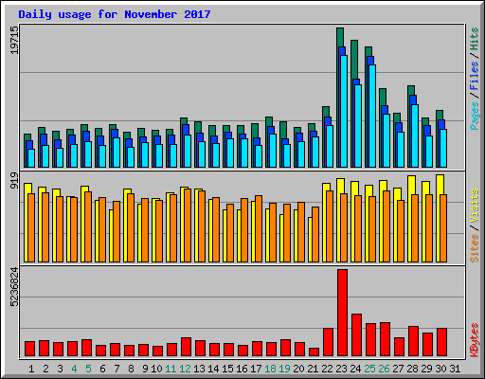
Task: Click green weekend day label 11
Action: 171,369
